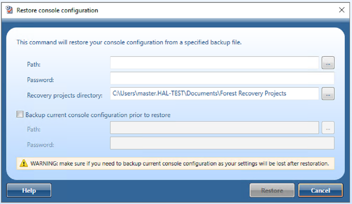The height and width of the screenshot is (204, 352).
Task: Click the greyed-out backup Path field
Action: pos(214,128)
